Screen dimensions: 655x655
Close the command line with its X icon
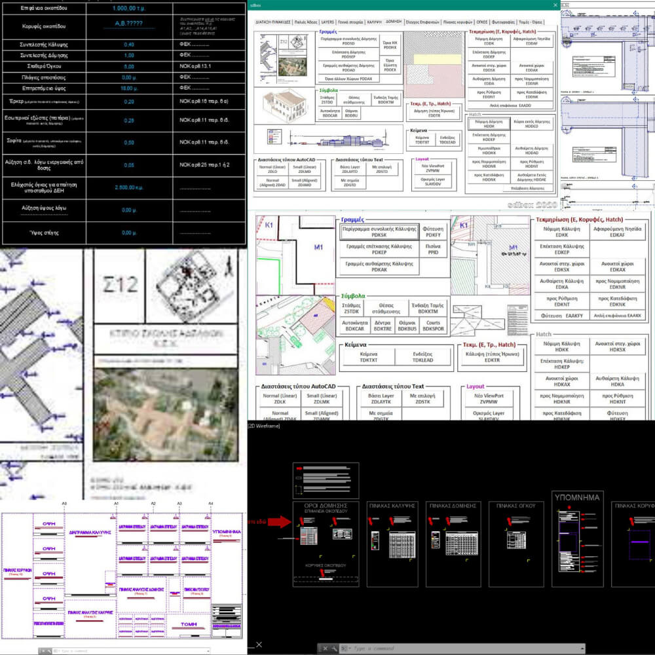325,648
